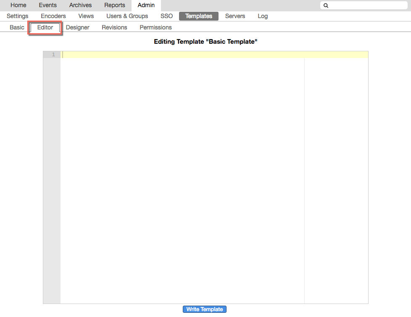Screen dimensions: 411x317
Task: Select the Templates section
Action: (x=199, y=16)
